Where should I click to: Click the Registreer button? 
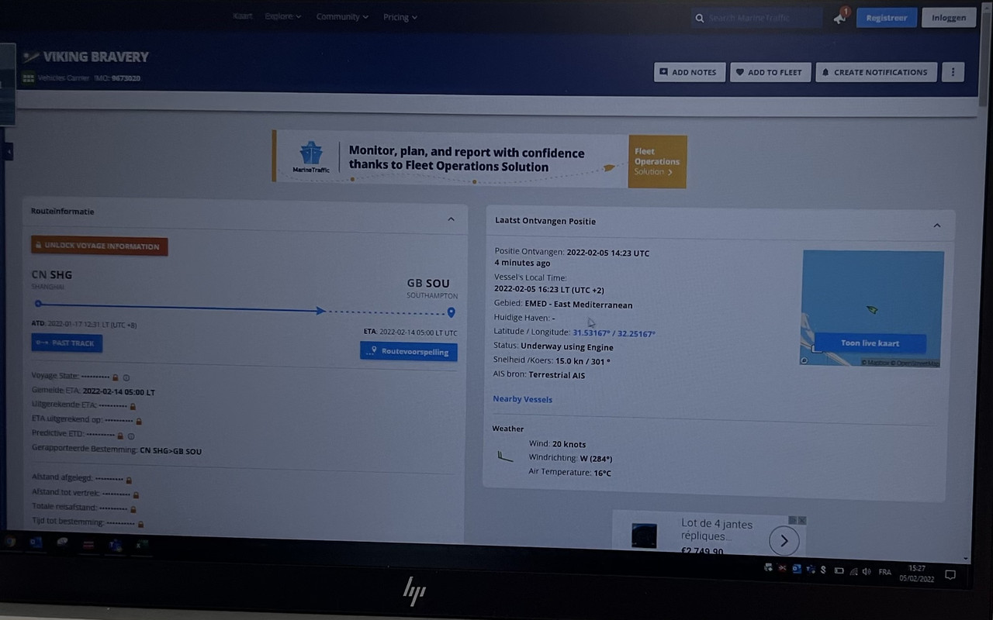887,18
